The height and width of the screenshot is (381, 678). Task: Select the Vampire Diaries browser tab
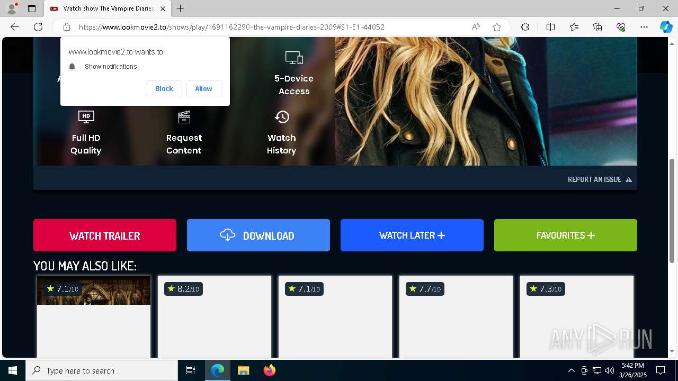point(108,8)
